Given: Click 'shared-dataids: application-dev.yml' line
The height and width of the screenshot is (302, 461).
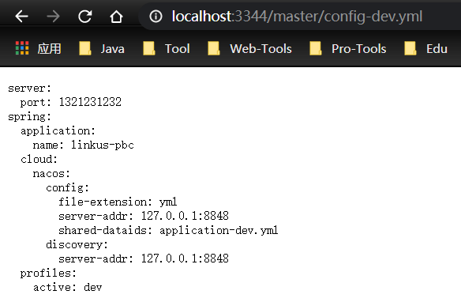Looking at the screenshot, I should point(168,230).
